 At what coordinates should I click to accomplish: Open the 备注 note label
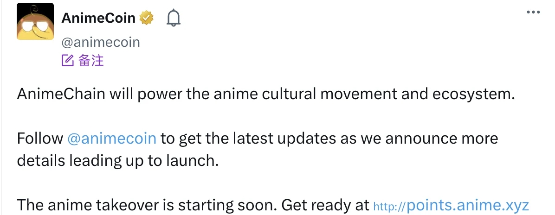[91, 61]
